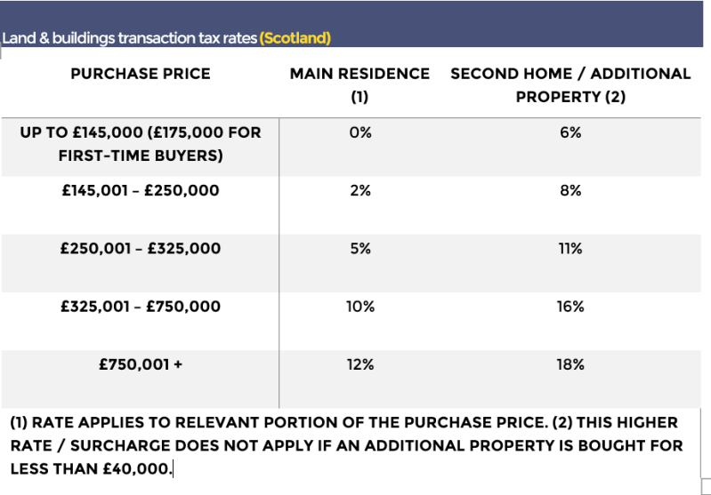Click the yellow '(Scotland)' text in header
Screen dimensions: 711x495
[295, 38]
